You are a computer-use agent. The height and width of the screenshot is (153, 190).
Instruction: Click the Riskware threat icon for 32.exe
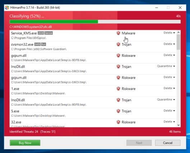pyautogui.click(x=119, y=122)
